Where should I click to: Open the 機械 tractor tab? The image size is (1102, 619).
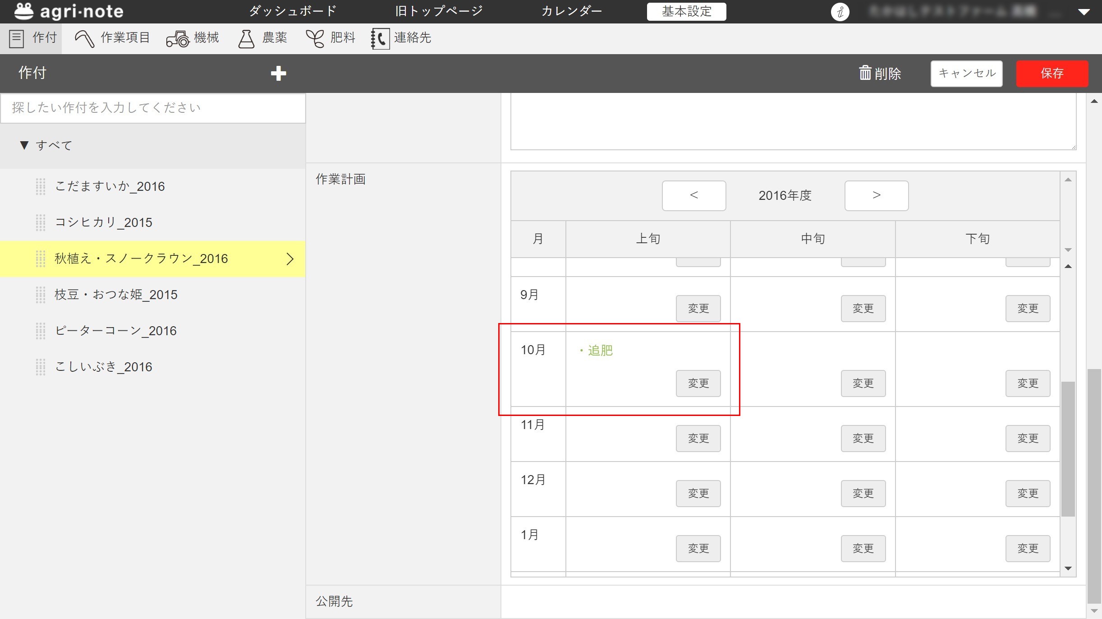pyautogui.click(x=193, y=38)
